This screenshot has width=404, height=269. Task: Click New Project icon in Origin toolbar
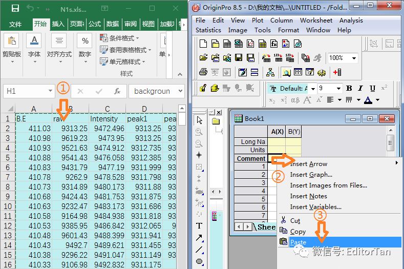tap(203, 44)
